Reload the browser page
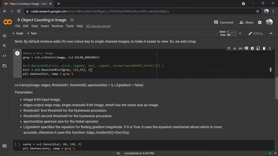 click(19, 11)
